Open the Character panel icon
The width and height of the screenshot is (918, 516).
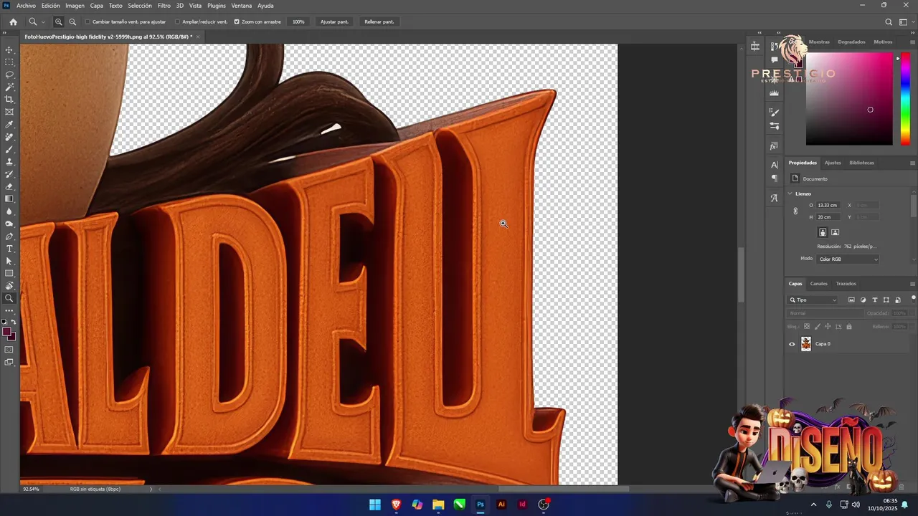point(774,165)
